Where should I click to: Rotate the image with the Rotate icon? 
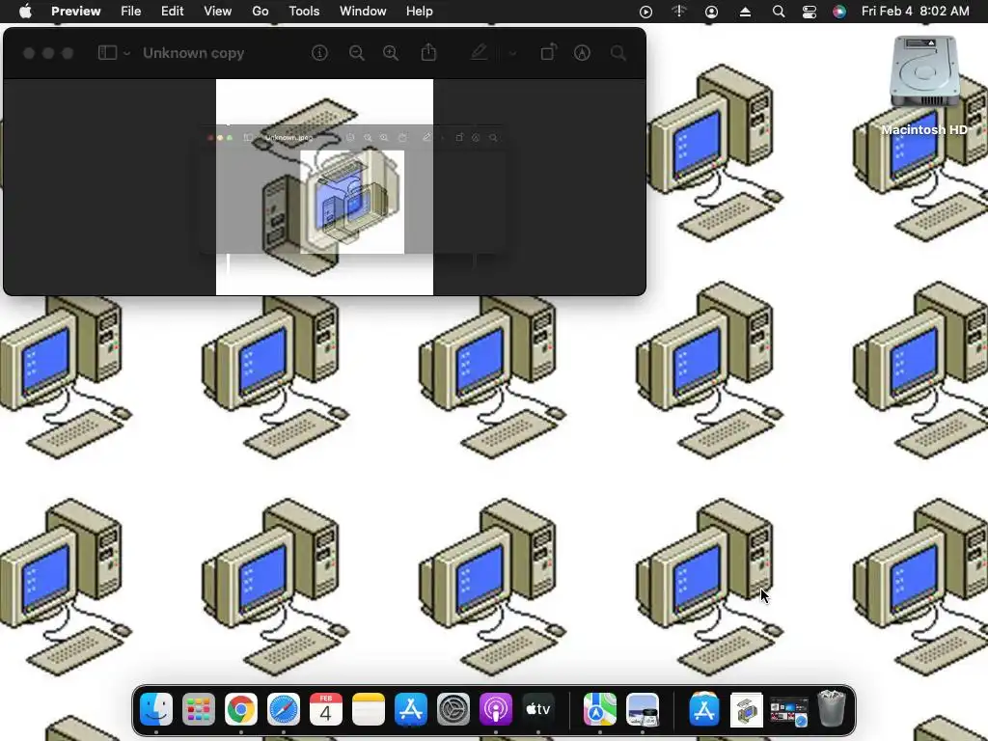coord(548,52)
